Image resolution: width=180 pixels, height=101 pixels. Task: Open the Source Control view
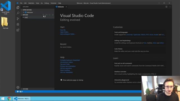[x=18, y=19]
